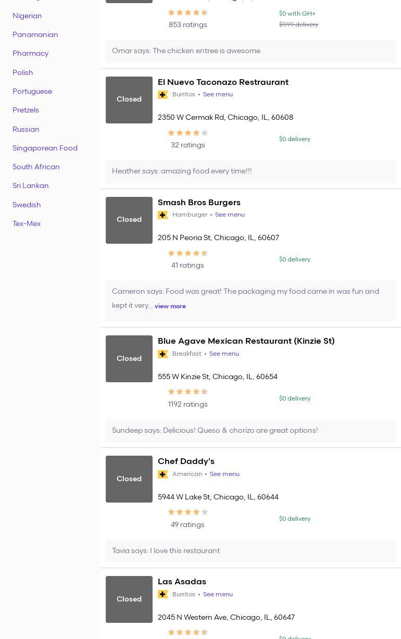Click the star rating for Smash Bros Burgers
This screenshot has height=639, width=401.
187,253
